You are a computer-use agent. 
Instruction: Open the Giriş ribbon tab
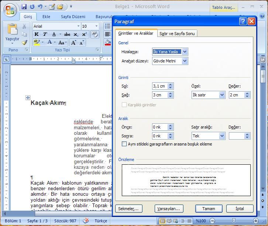28,17
